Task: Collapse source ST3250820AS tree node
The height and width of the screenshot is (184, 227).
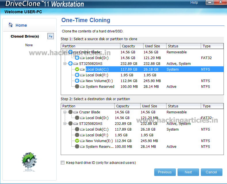Action: (65, 63)
